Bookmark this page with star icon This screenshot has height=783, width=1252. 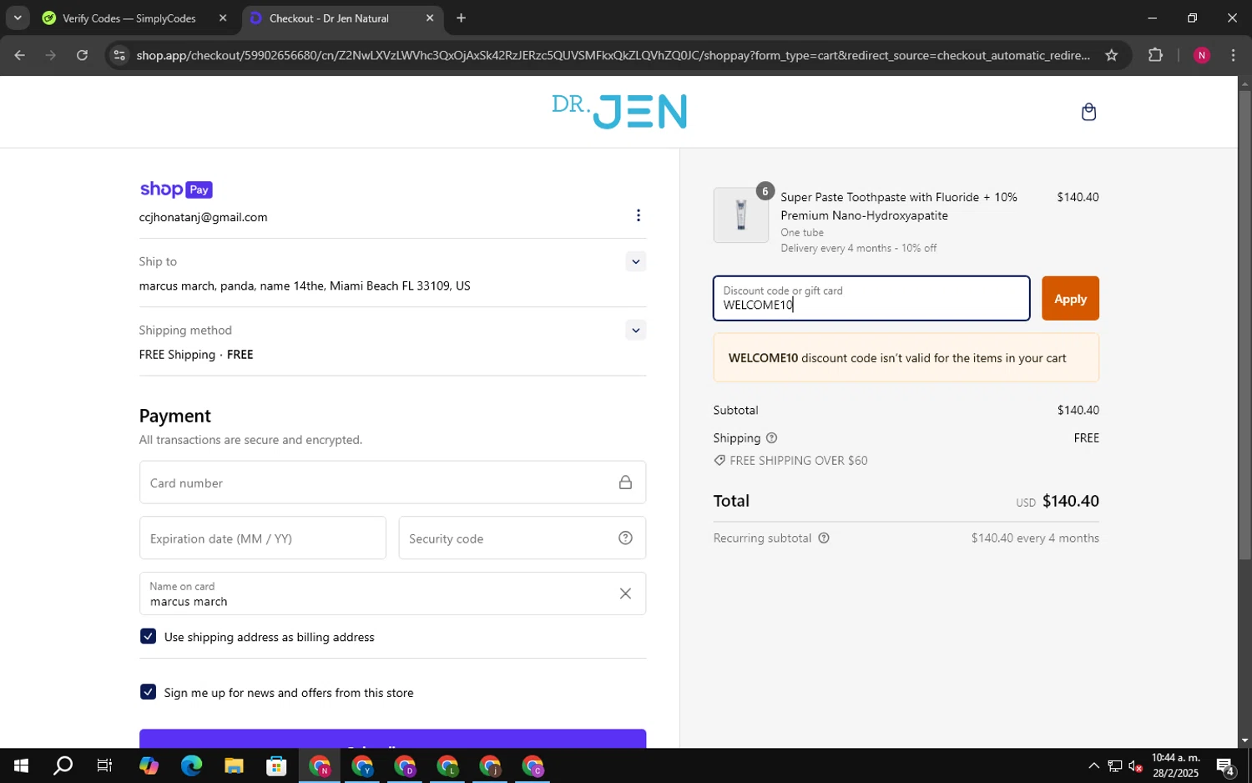pos(1111,55)
